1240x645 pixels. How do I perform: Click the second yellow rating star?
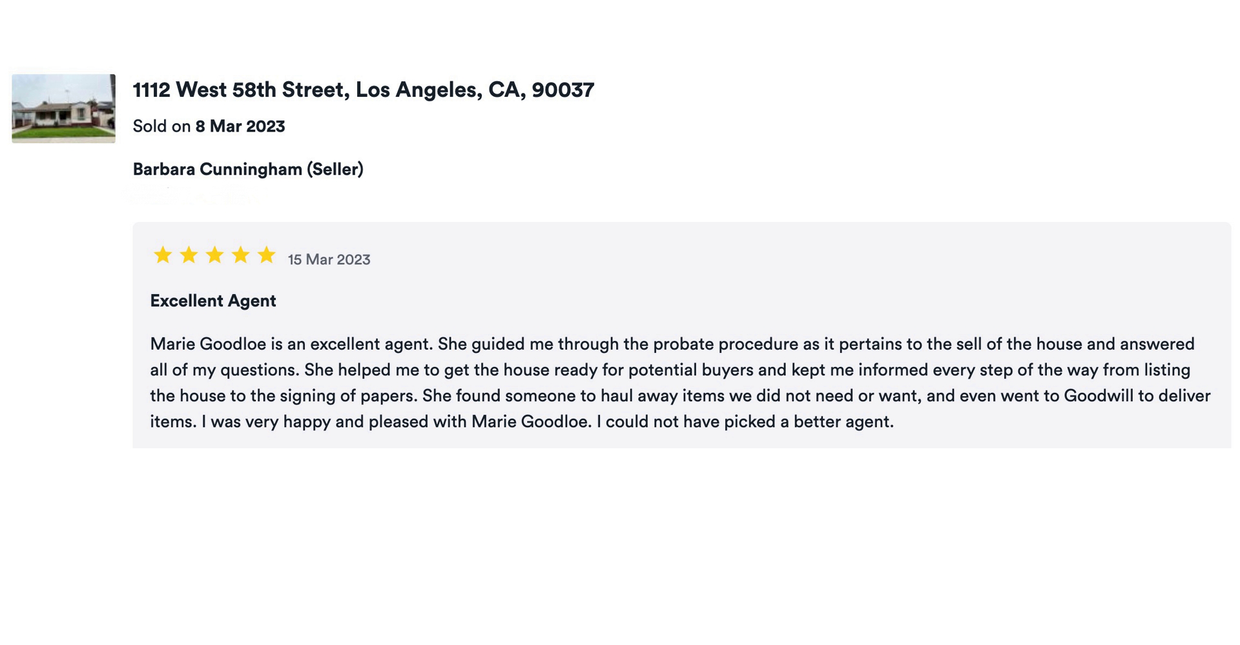(x=189, y=255)
